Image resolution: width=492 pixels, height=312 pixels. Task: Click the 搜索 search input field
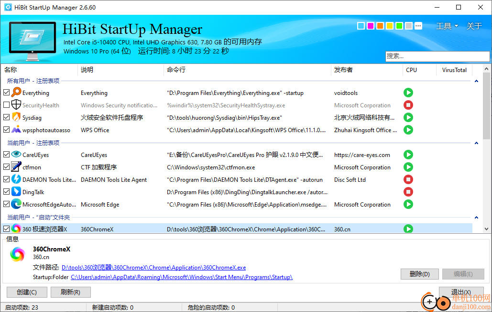click(x=437, y=56)
